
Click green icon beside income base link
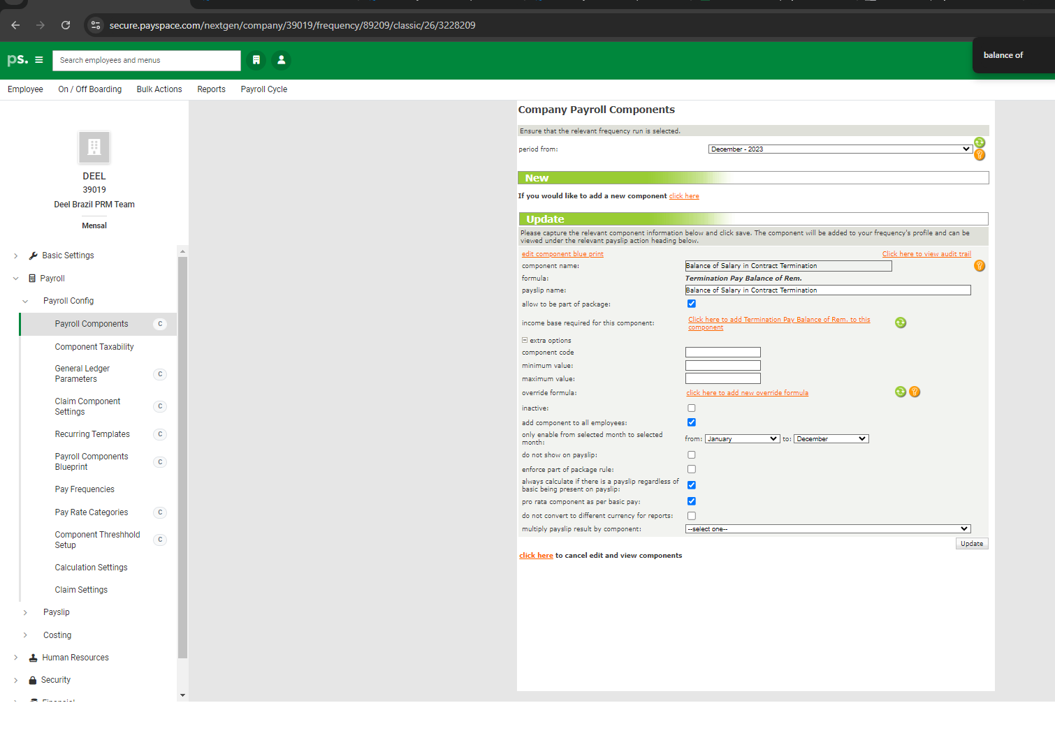901,323
